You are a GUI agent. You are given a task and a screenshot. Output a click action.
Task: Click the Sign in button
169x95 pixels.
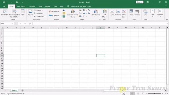coord(139,2)
